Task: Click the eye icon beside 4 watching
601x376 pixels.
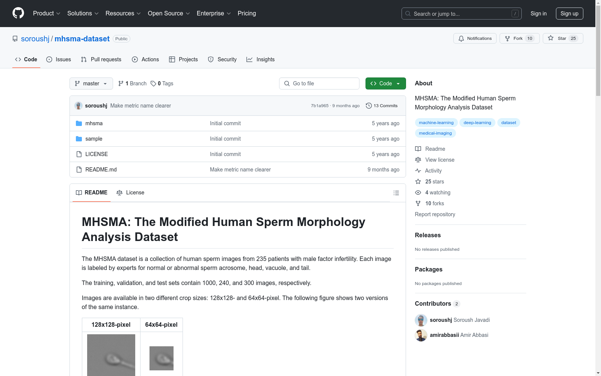Action: [x=418, y=193]
